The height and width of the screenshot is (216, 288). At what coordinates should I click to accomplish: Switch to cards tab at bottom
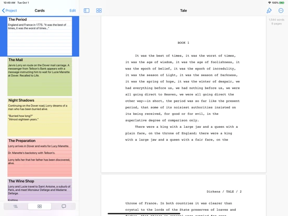tap(40, 206)
